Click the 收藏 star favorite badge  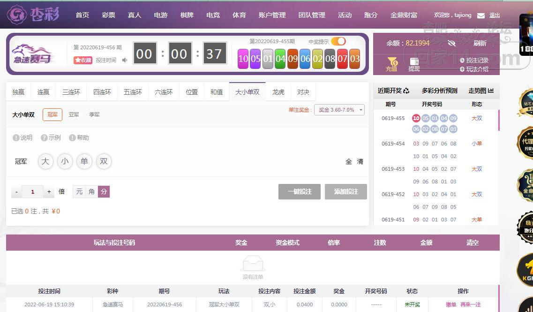pos(83,60)
